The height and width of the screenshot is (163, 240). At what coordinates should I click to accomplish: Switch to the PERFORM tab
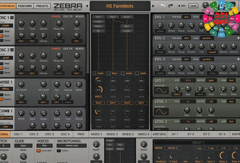25,6
